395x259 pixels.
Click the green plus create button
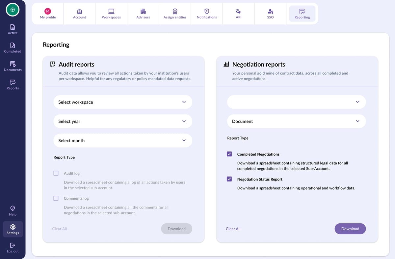coord(13,10)
